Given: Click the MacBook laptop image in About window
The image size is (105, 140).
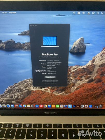Looking at the screenshot, I should pos(50,41).
